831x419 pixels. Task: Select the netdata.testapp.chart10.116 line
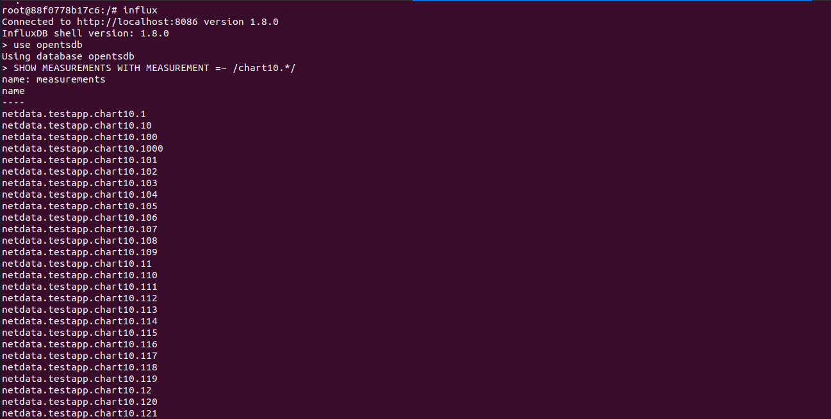click(79, 344)
